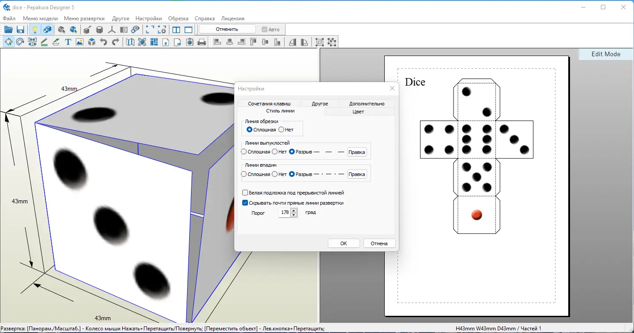This screenshot has width=634, height=333.
Task: Decrease the Порог value with the down arrow
Action: coord(294,215)
